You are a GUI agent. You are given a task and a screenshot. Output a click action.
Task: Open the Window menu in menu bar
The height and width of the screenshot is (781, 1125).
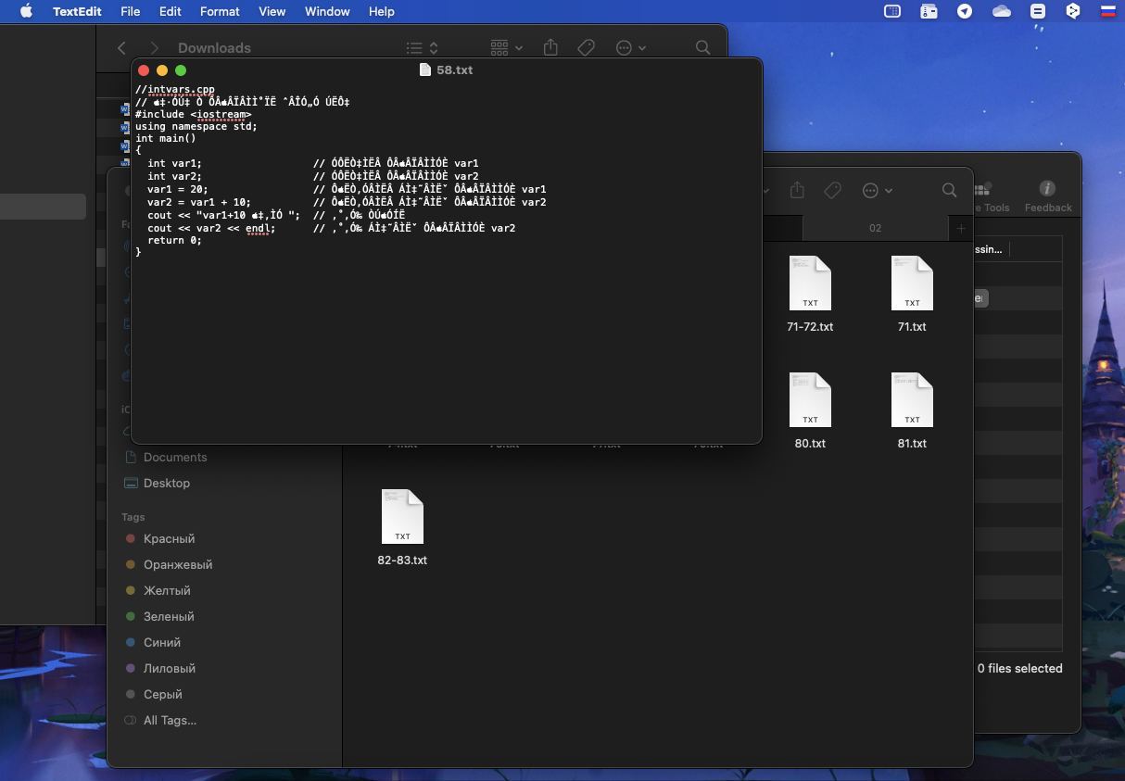tap(327, 11)
